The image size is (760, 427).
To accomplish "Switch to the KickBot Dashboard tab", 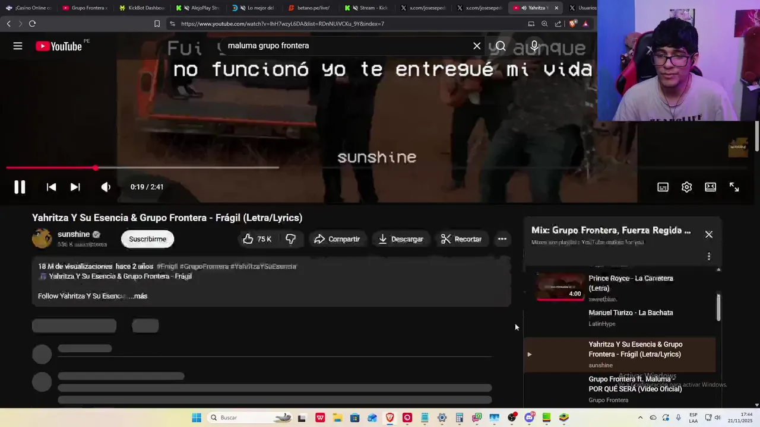I will tap(142, 8).
